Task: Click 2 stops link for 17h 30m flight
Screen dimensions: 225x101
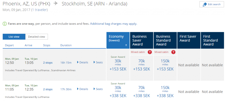Action: pos(48,89)
